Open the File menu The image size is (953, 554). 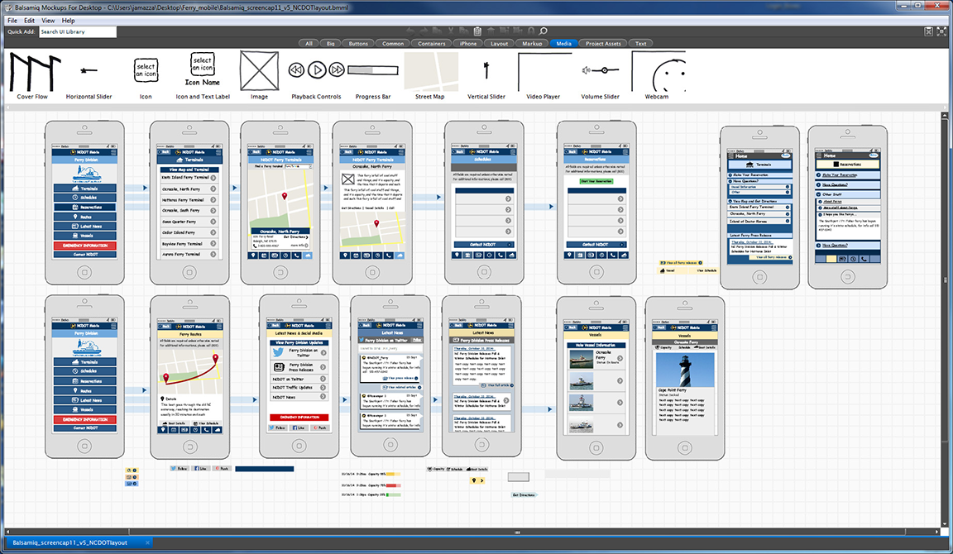(x=12, y=20)
